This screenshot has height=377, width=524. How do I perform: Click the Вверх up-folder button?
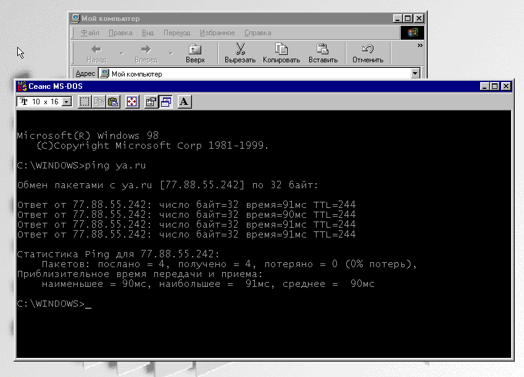point(195,53)
